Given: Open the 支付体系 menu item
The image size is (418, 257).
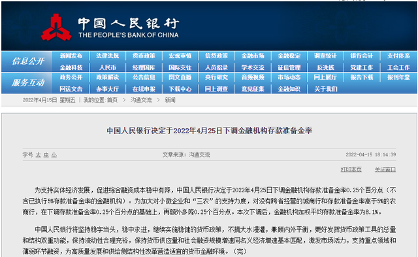Looking at the screenshot, I should (x=398, y=56).
